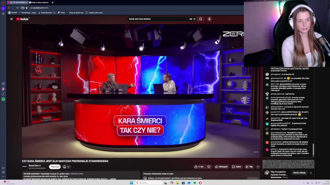
Task: Click the live chat scrollbar
Action: click(x=313, y=149)
